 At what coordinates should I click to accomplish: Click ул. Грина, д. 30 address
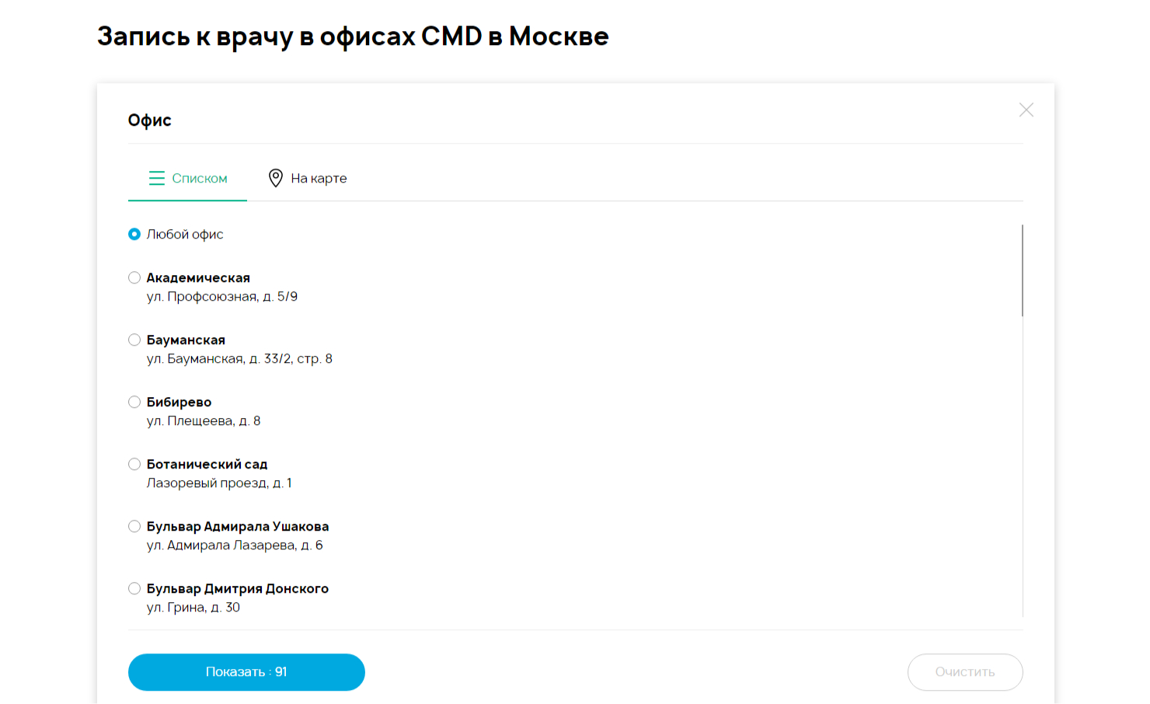click(193, 608)
